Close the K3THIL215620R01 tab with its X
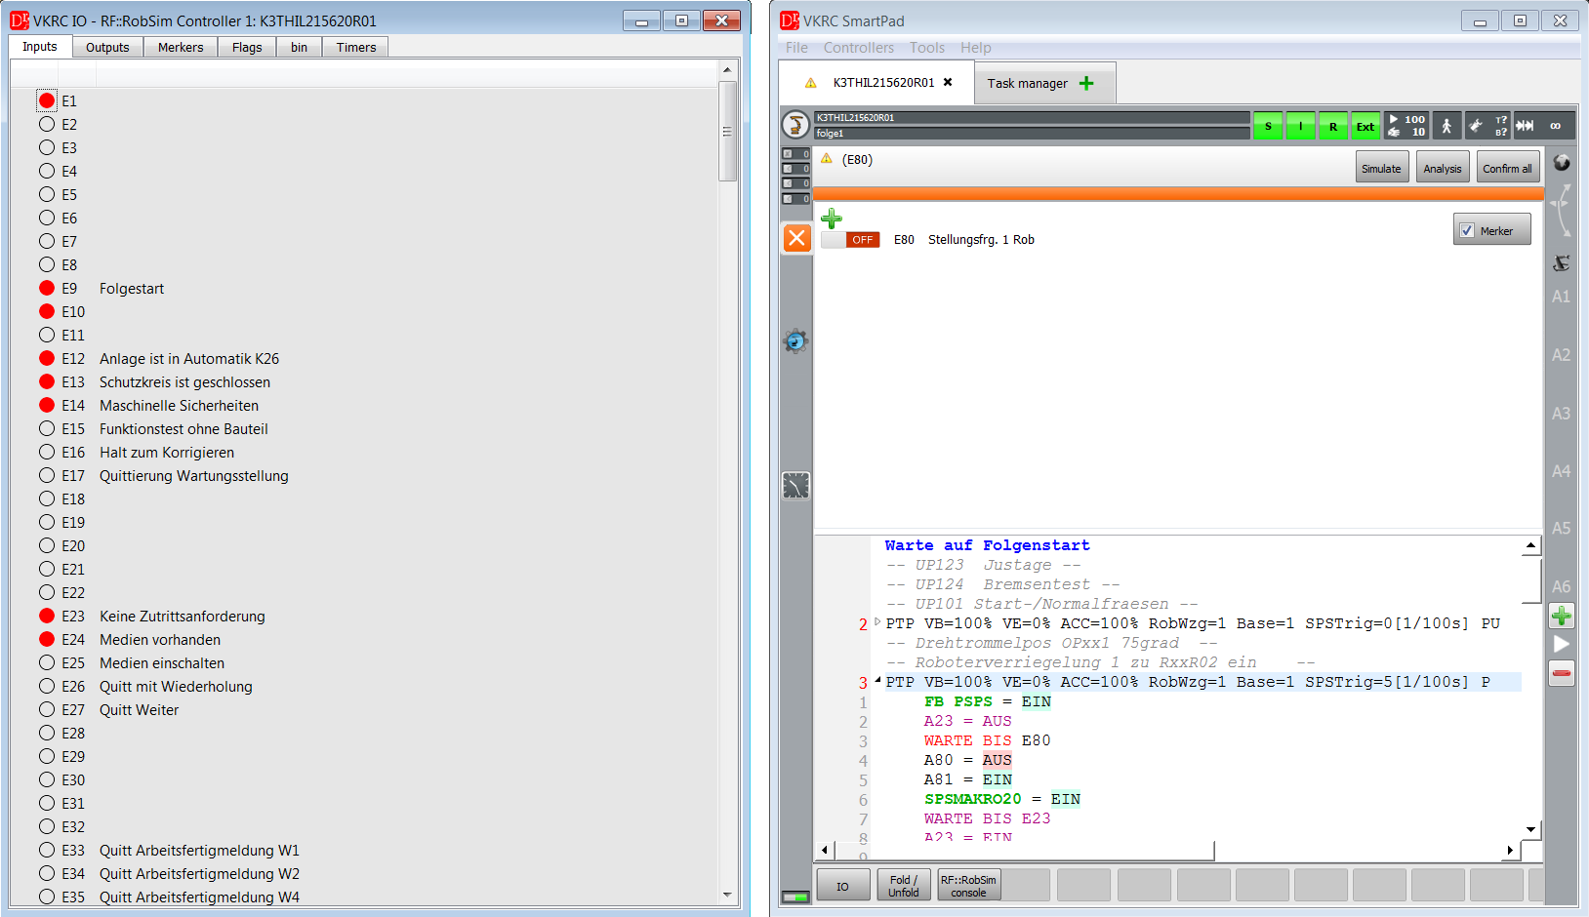This screenshot has width=1589, height=917. click(x=948, y=82)
